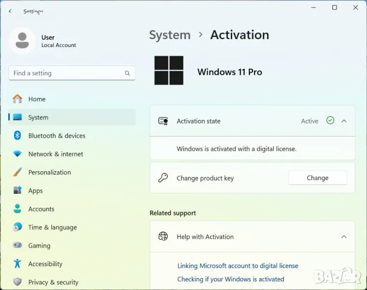367x290 pixels.
Task: Go to Accounts settings
Action: click(41, 209)
